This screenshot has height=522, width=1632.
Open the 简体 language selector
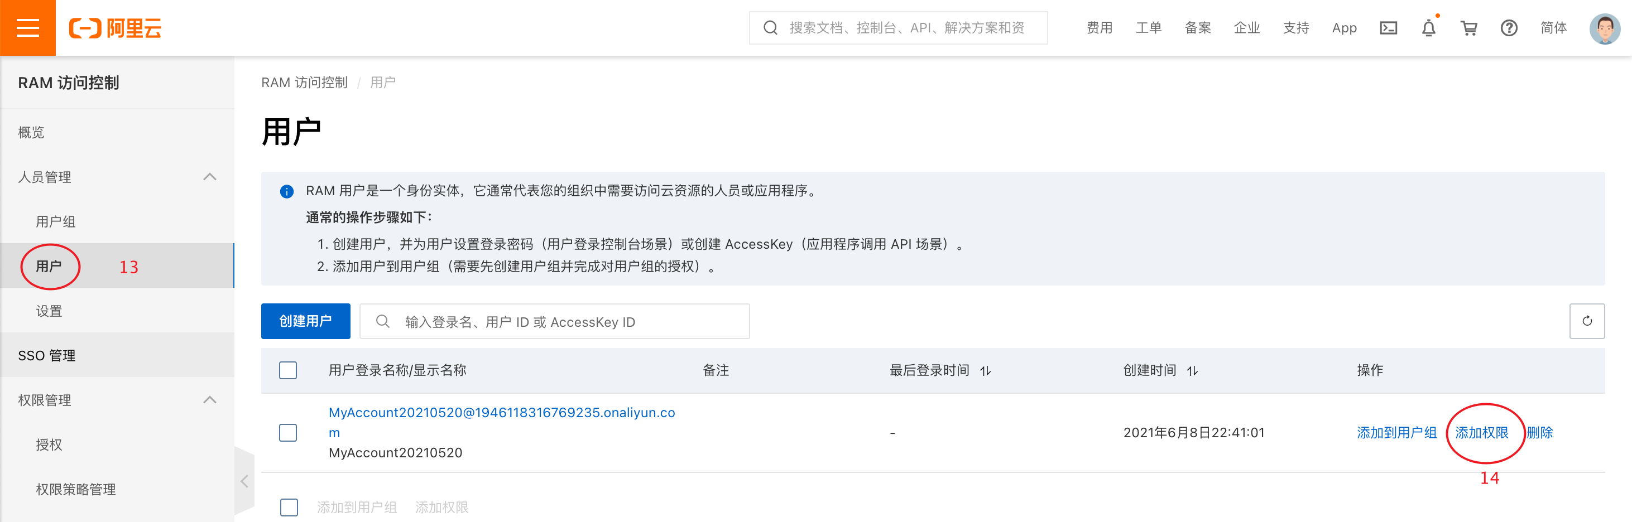pos(1553,28)
